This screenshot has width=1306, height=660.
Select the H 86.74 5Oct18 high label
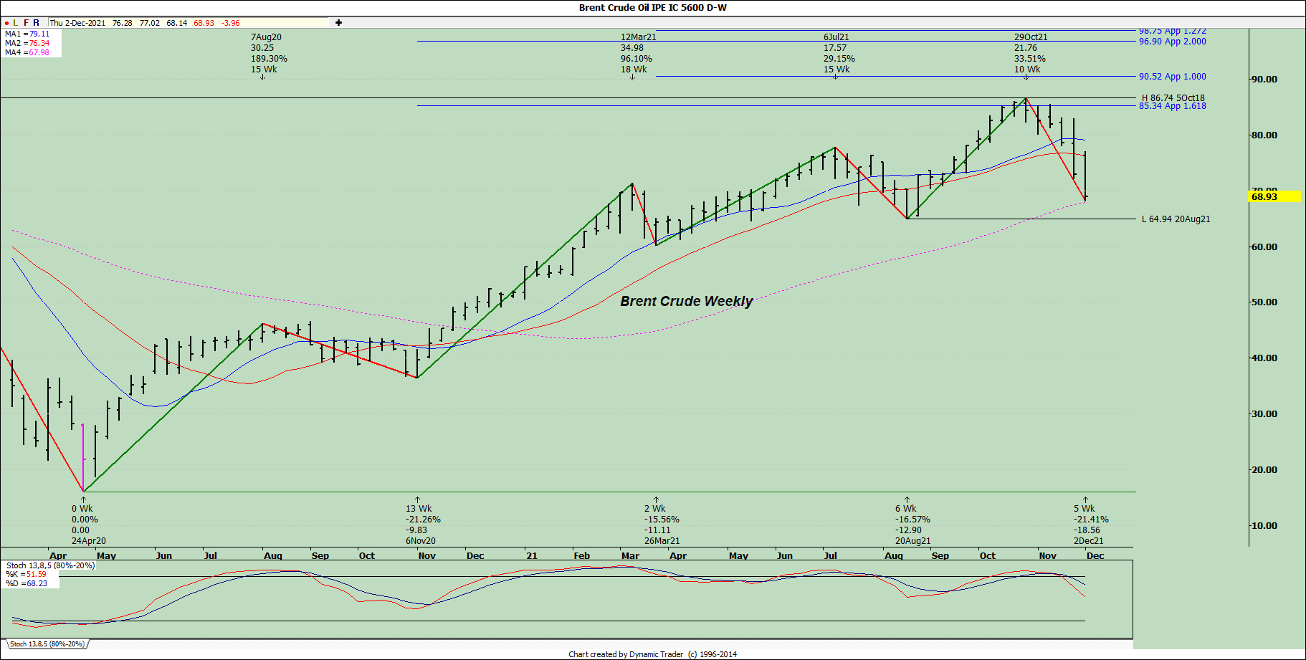(1173, 98)
